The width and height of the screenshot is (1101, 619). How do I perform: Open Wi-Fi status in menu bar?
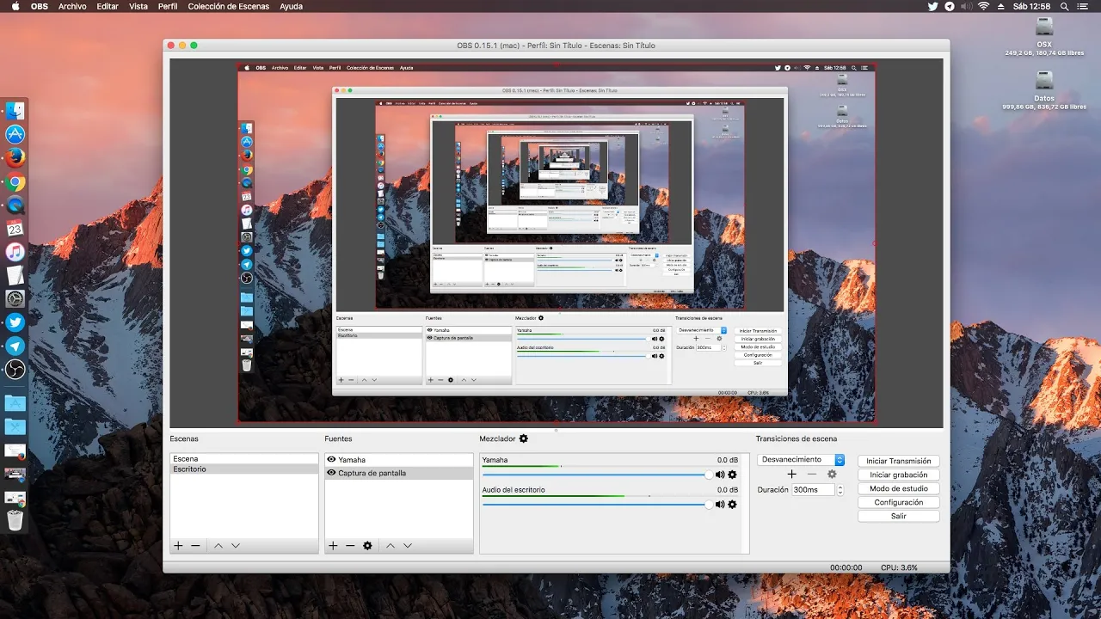(x=983, y=6)
